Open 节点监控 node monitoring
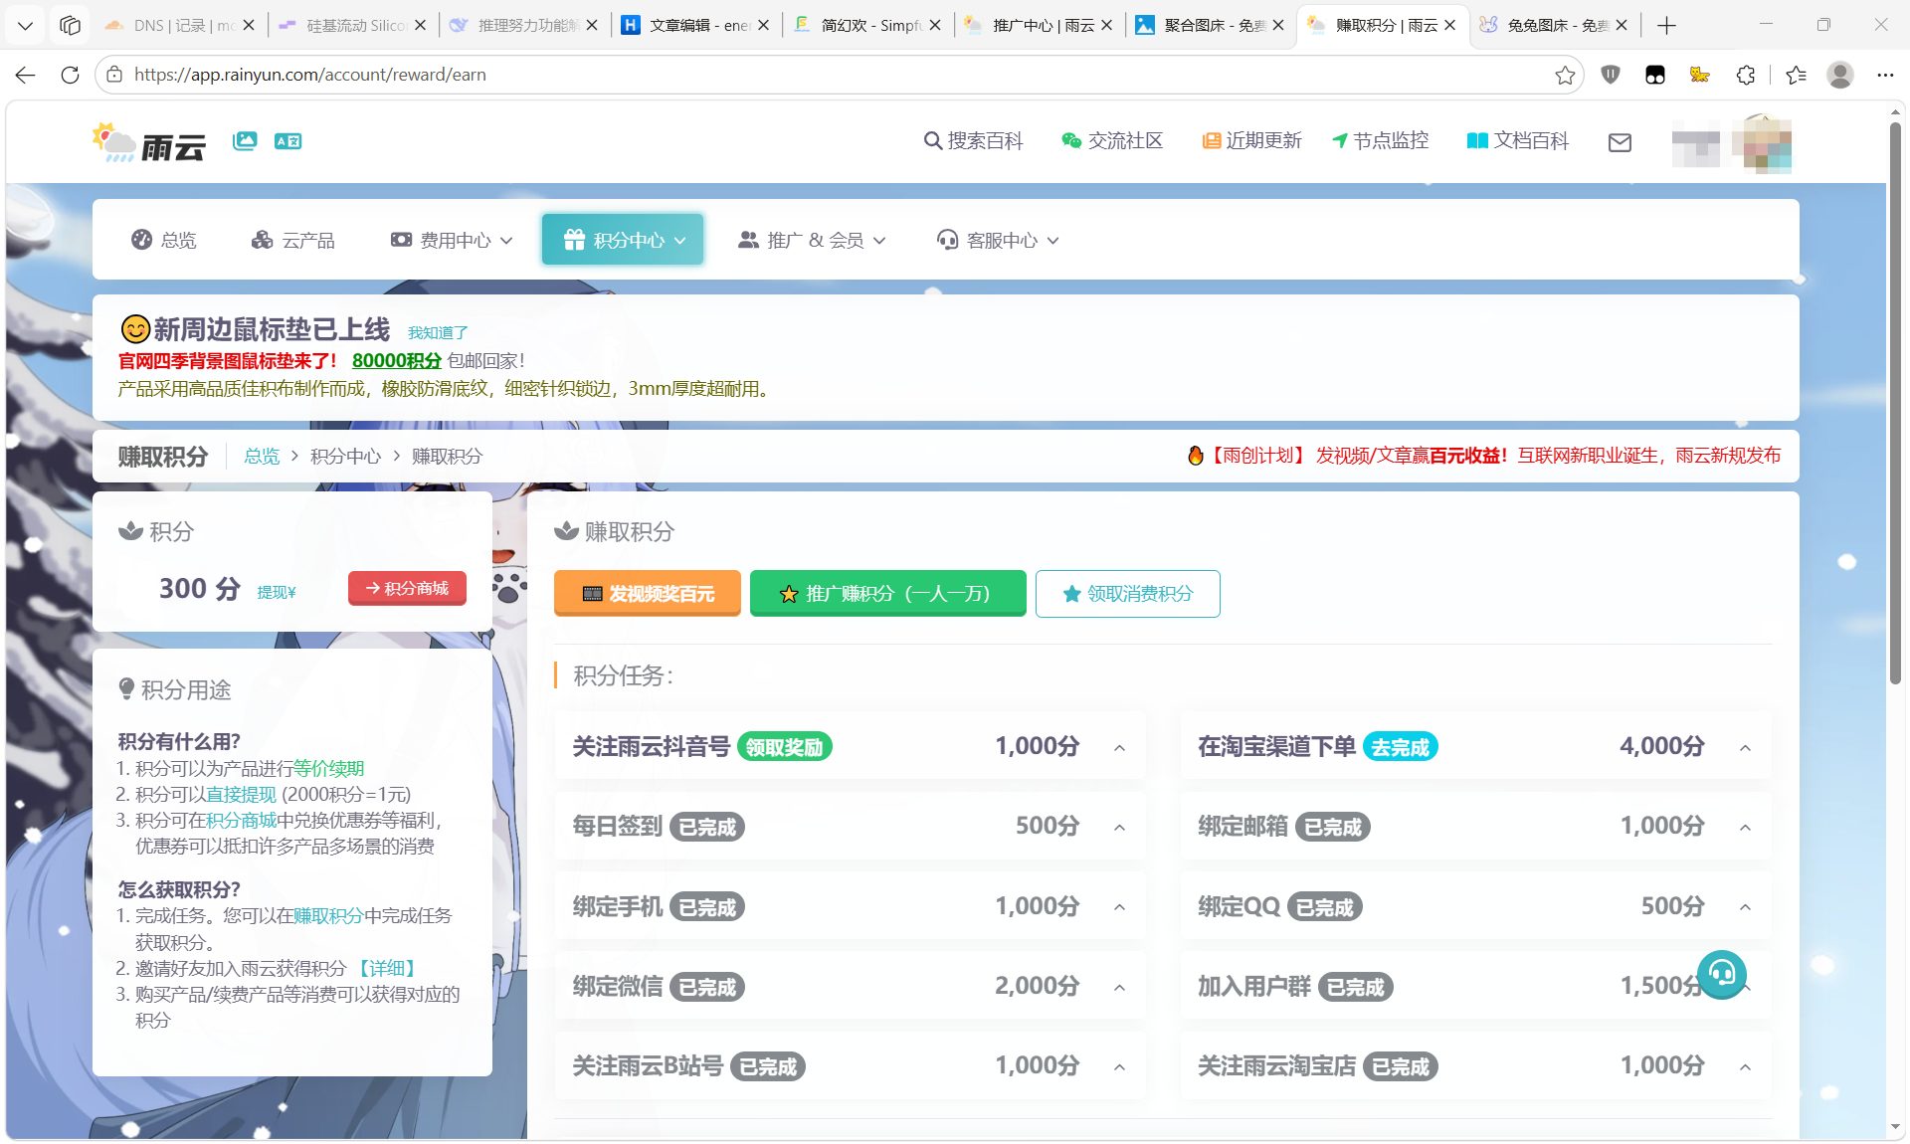The height and width of the screenshot is (1144, 1910). tap(1381, 141)
